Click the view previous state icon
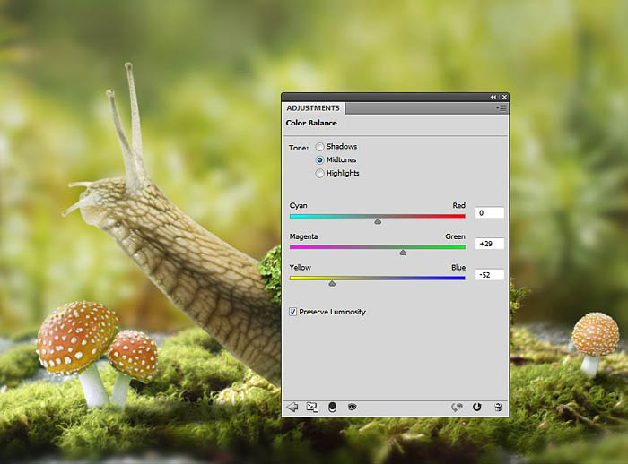628x464 pixels. click(457, 407)
